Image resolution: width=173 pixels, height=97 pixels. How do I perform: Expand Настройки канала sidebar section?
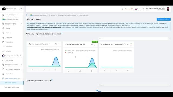[x=12, y=65]
